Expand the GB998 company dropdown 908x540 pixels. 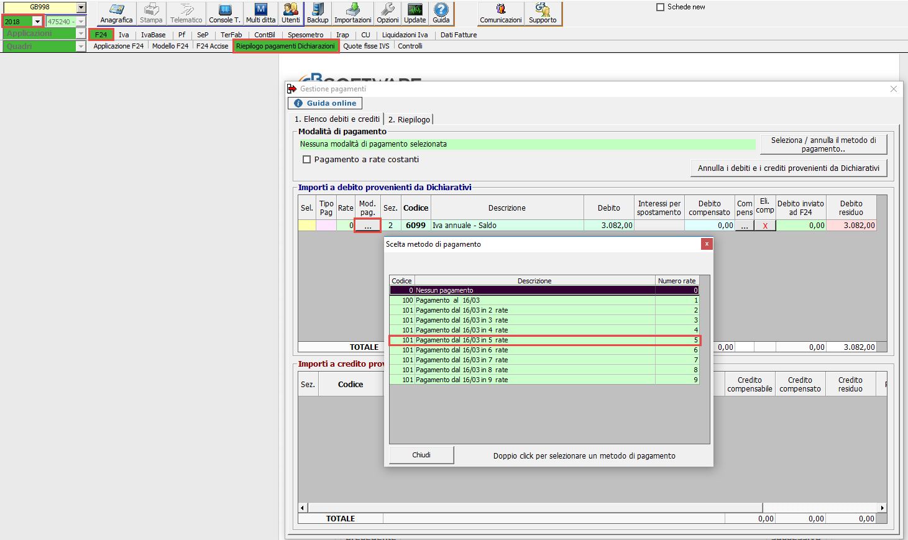[x=81, y=7]
